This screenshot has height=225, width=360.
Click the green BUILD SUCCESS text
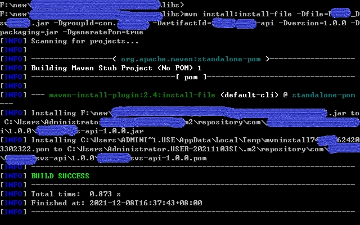[x=60, y=176]
